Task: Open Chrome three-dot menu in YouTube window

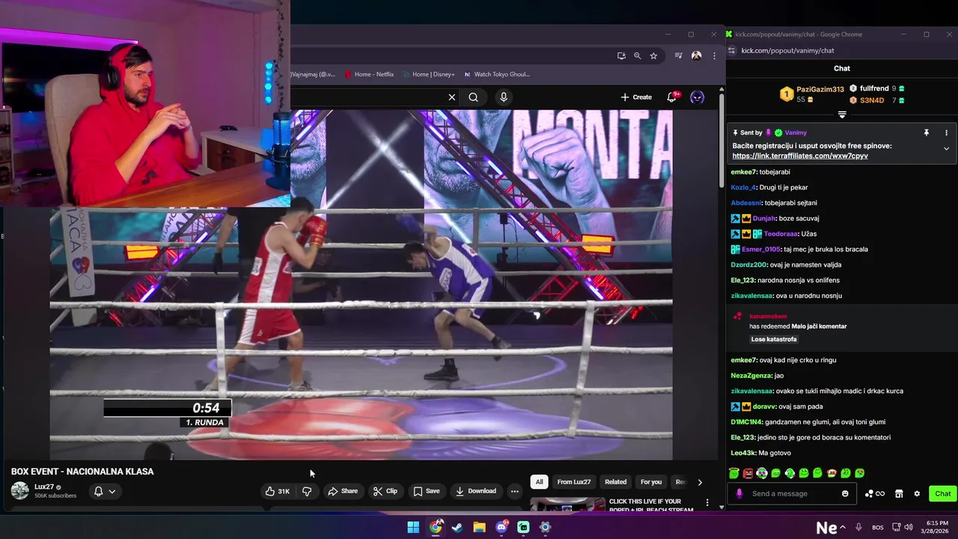Action: tap(714, 55)
